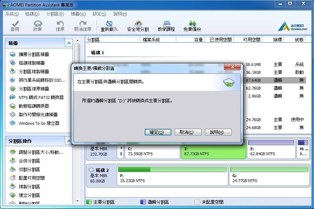Open the 系統(S) menu
Image resolution: width=314 pixels, height=209 pixels.
pos(12,14)
